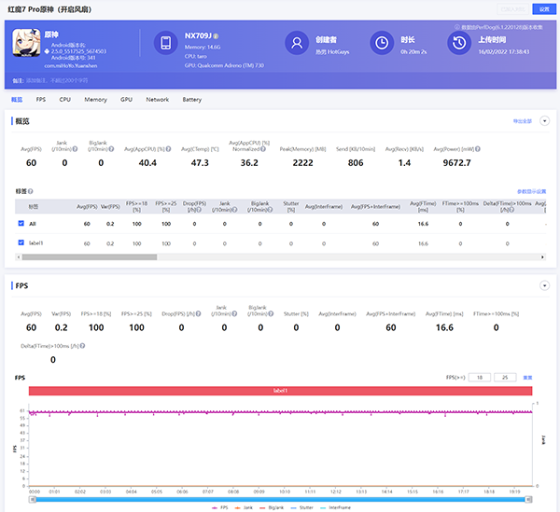This screenshot has width=560, height=512.
Task: Click left handle of chart time slider
Action: click(x=33, y=500)
